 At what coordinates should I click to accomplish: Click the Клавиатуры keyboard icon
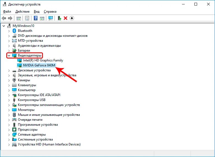coord(14,85)
